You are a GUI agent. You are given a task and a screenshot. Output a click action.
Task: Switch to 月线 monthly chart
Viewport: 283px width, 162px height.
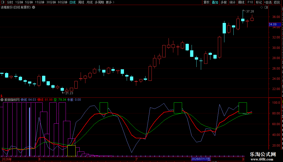click(89, 2)
